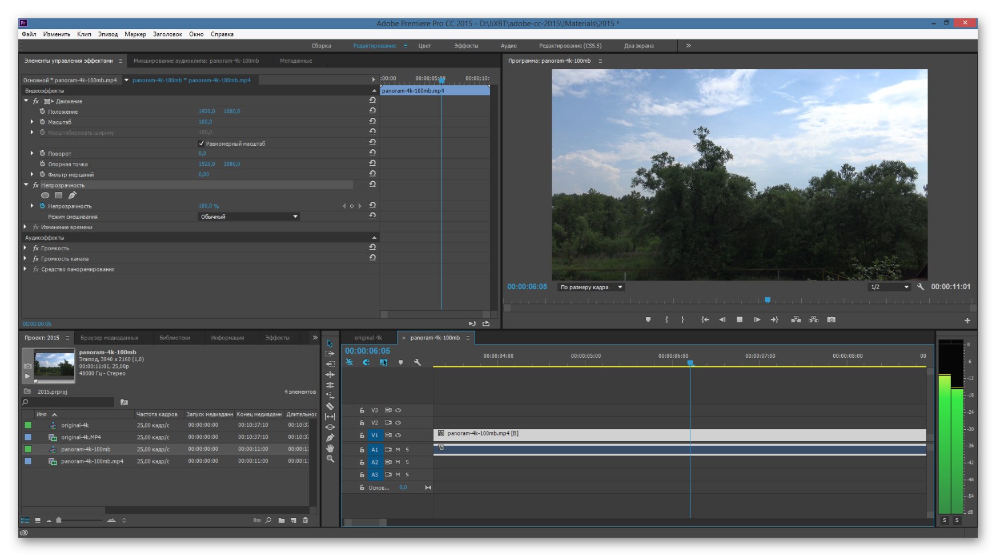Open the Clip menu

pos(84,34)
